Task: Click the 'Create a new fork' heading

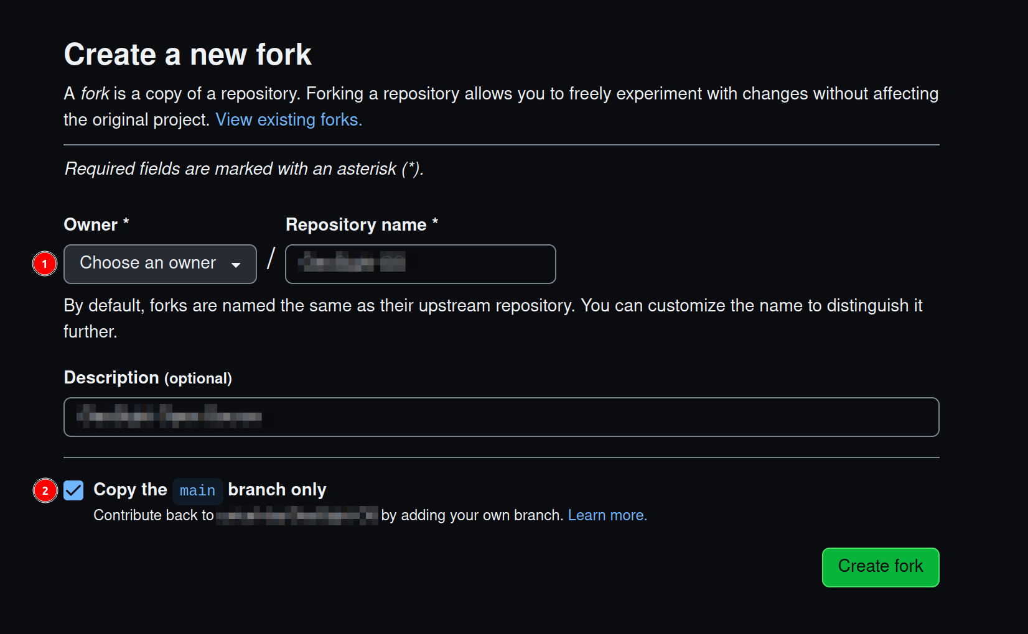Action: tap(187, 54)
